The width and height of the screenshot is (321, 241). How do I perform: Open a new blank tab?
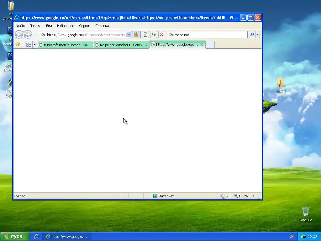tap(210, 45)
